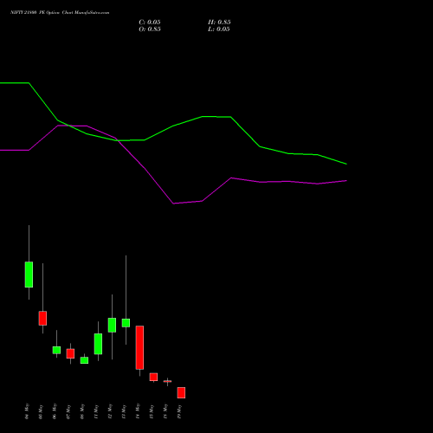Select the red candle above 15 May

(153, 377)
